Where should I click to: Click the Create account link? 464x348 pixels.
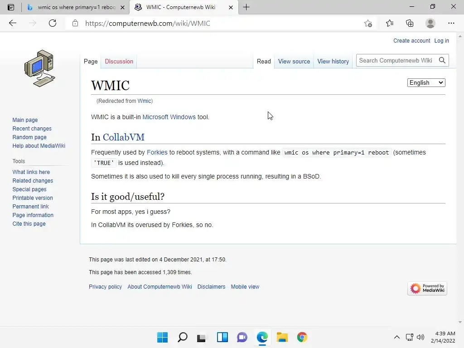tap(411, 40)
